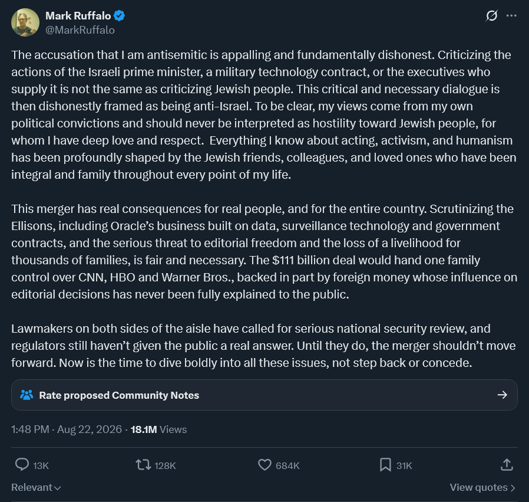Click the blue verified badge
The image size is (529, 502).
119,15
